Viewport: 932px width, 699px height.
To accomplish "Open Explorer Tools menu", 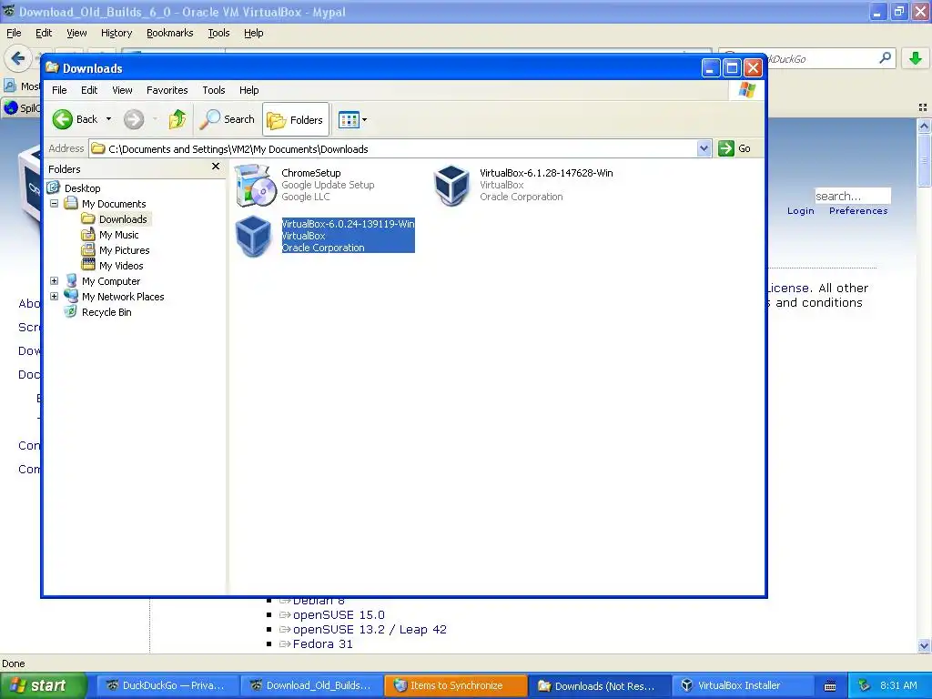I will [x=213, y=90].
